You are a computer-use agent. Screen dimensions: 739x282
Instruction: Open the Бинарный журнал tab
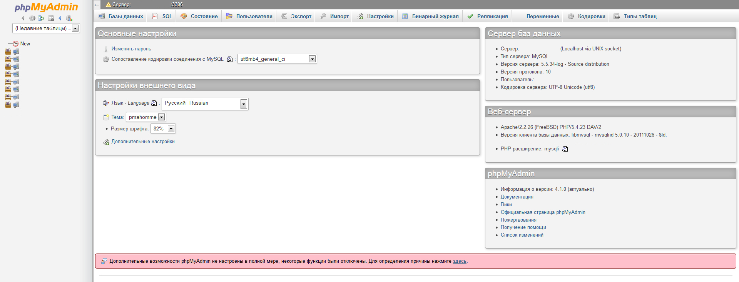pos(430,16)
